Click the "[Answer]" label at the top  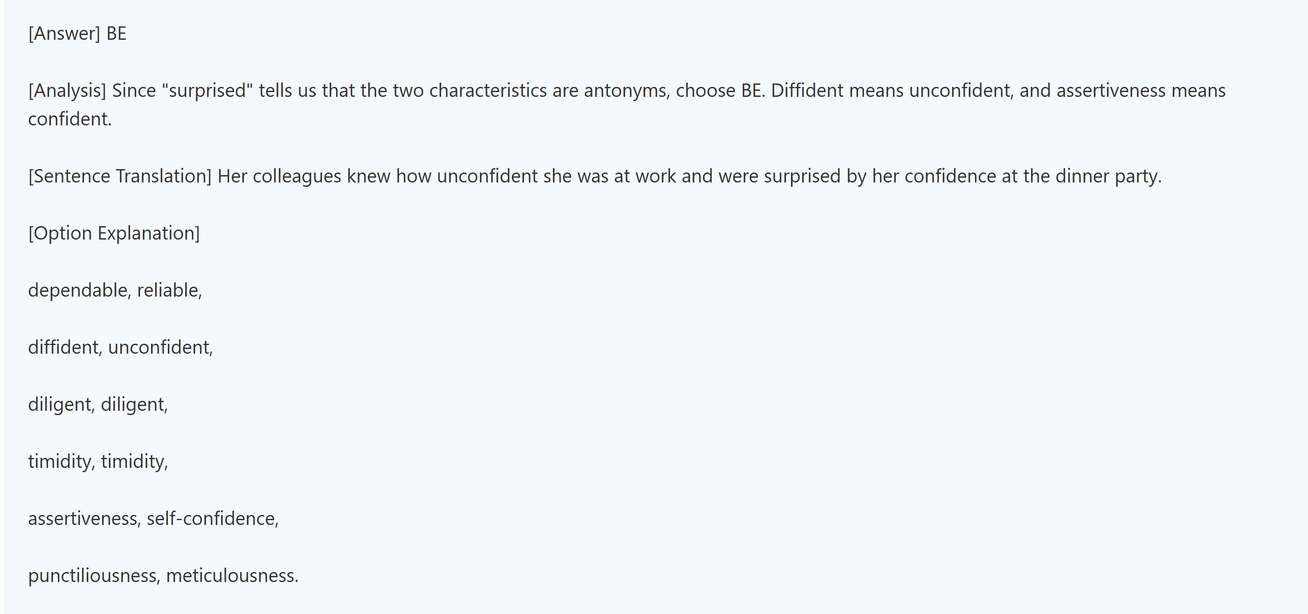(x=64, y=33)
